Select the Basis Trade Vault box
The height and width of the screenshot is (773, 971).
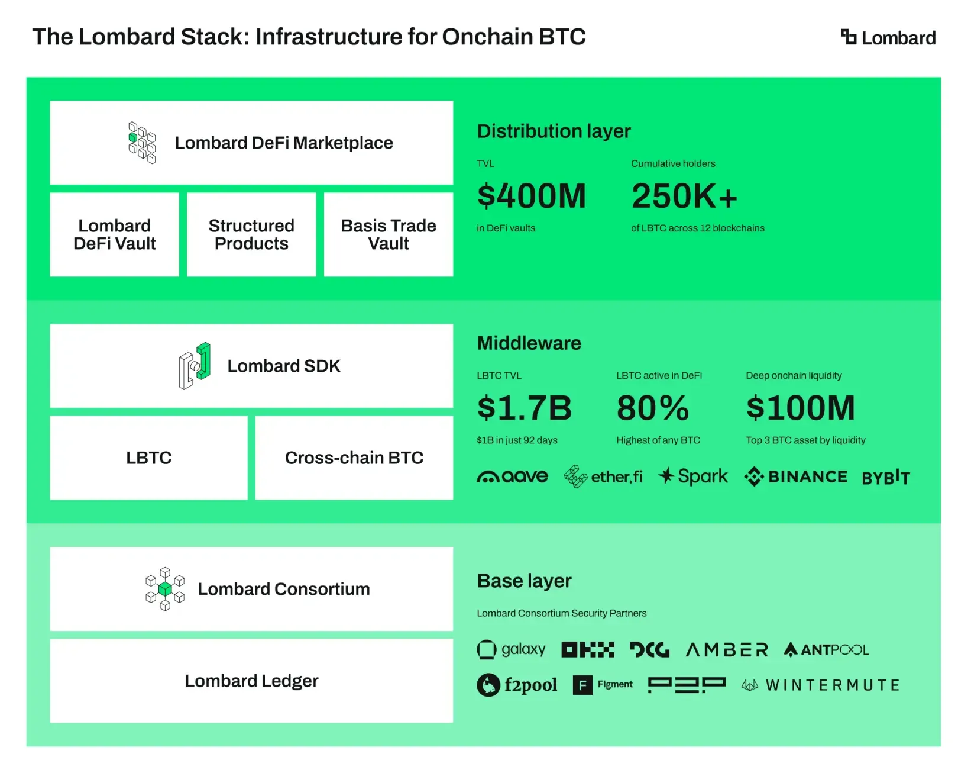click(389, 234)
